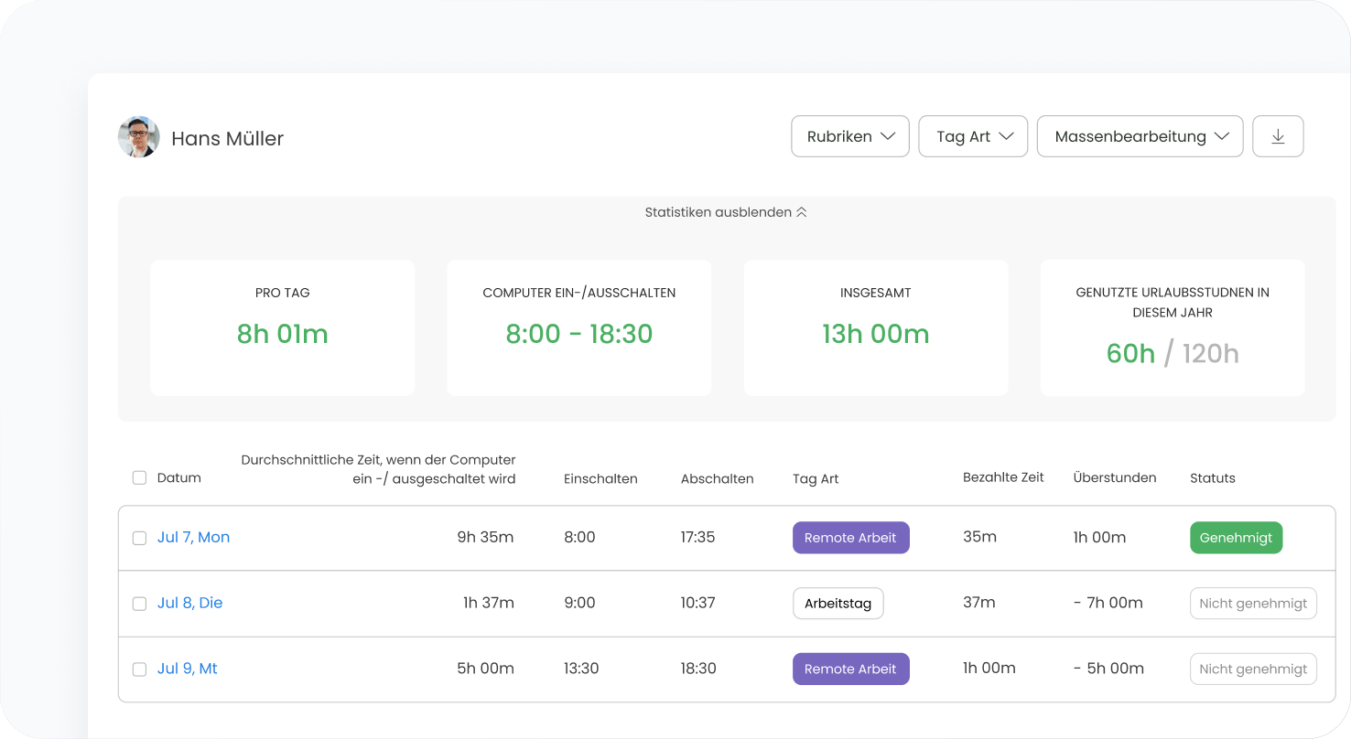Image resolution: width=1351 pixels, height=739 pixels.
Task: Click the Arbeitstag tag for Jul 8
Action: click(838, 604)
